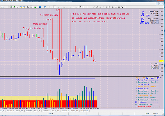
Task: Select the M30 timeframe
Action: tap(61, 7)
